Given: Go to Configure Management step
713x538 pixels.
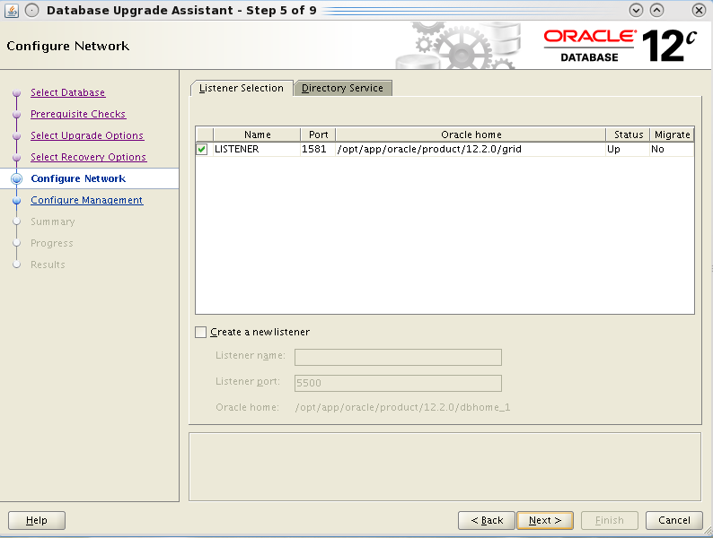Looking at the screenshot, I should click(87, 200).
